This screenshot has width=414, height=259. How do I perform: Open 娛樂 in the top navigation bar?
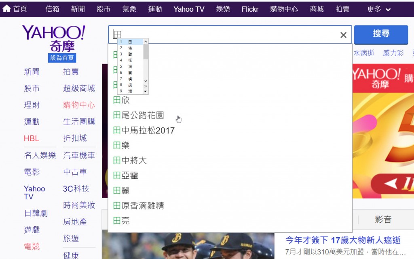pyautogui.click(x=223, y=9)
